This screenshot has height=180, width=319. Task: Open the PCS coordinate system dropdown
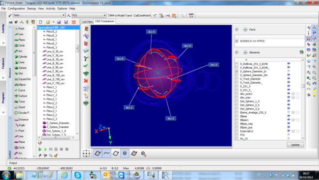point(89,15)
